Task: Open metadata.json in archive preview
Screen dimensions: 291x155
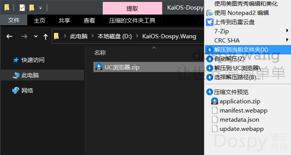Action: coord(239,120)
